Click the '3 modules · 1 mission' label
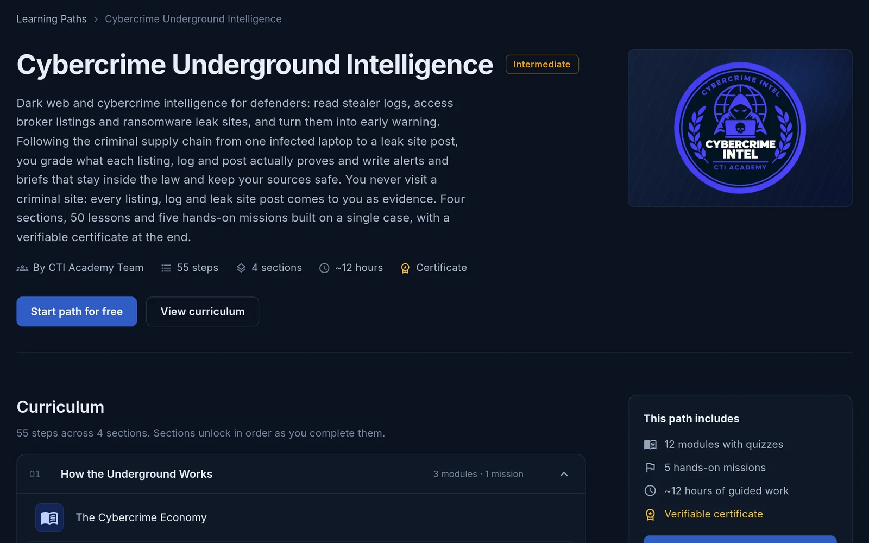Screen dimensions: 869x543 pos(478,474)
